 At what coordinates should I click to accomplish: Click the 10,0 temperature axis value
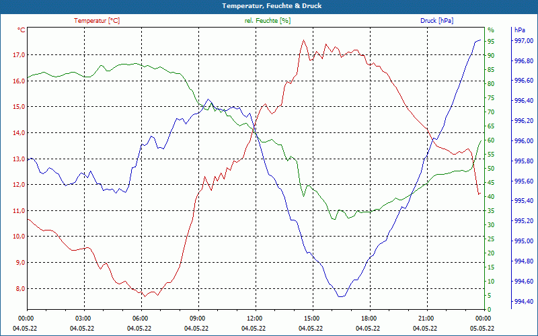19,237
